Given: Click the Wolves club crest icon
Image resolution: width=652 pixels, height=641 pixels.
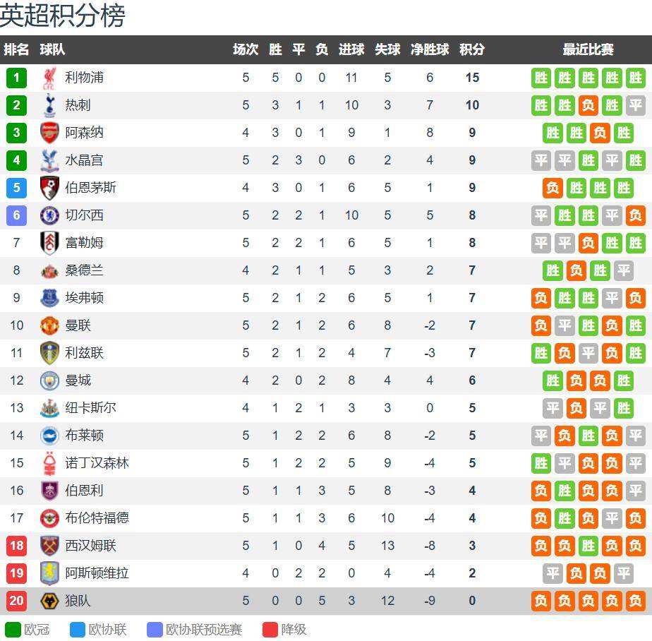Looking at the screenshot, I should click(49, 601).
